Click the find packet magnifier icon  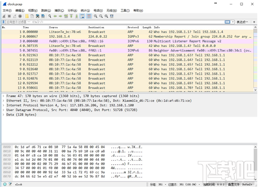point(50,16)
